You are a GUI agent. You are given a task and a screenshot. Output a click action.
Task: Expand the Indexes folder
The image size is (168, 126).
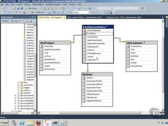[x=18, y=90]
